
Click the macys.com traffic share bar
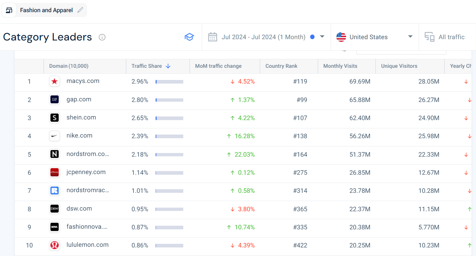[169, 82]
